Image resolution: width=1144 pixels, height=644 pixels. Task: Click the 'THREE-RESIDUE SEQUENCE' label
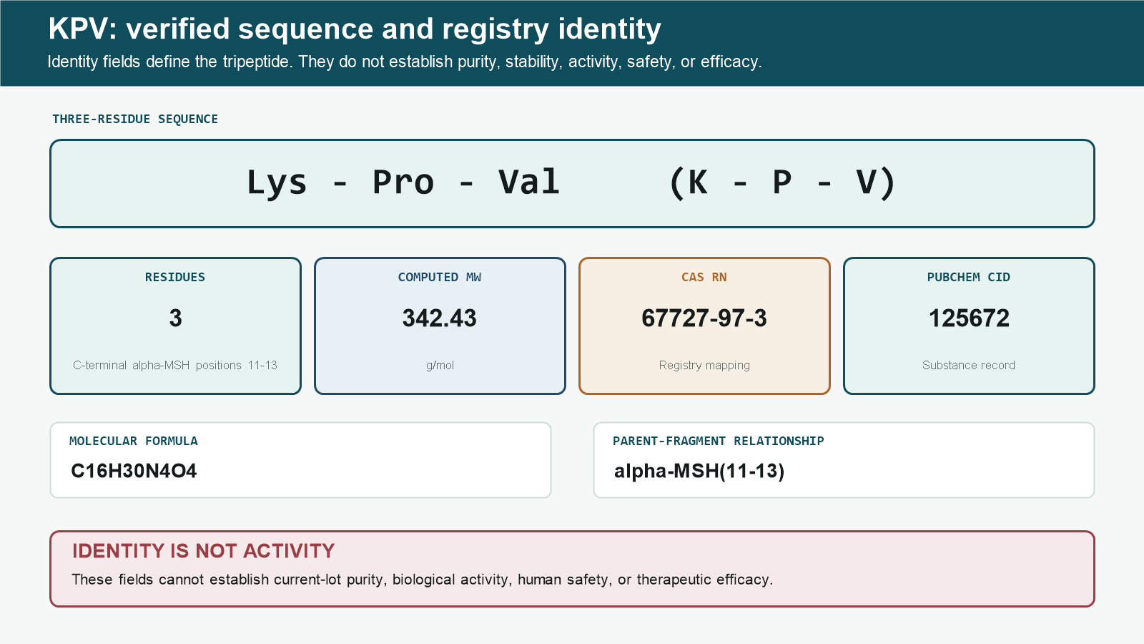pyautogui.click(x=135, y=119)
